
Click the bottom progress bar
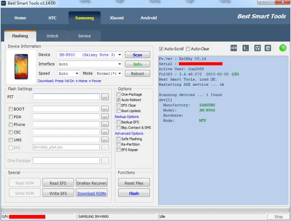point(145,210)
